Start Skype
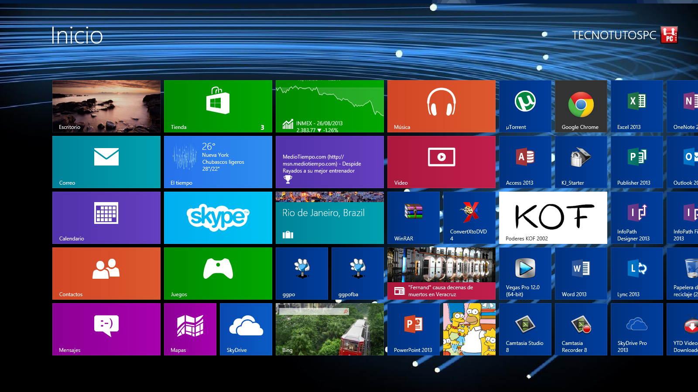 pyautogui.click(x=218, y=217)
